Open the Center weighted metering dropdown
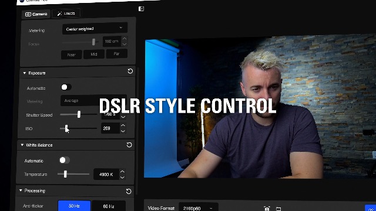The width and height of the screenshot is (376, 211). [95, 29]
